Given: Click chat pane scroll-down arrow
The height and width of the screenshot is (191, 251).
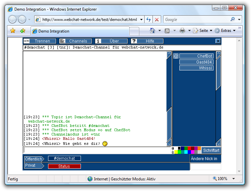Looking at the screenshot, I should click(169, 143).
